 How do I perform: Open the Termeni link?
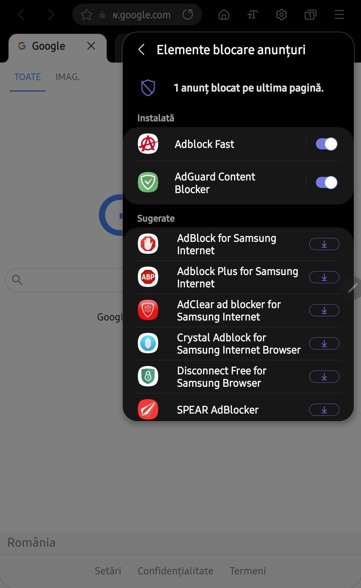[x=248, y=571]
